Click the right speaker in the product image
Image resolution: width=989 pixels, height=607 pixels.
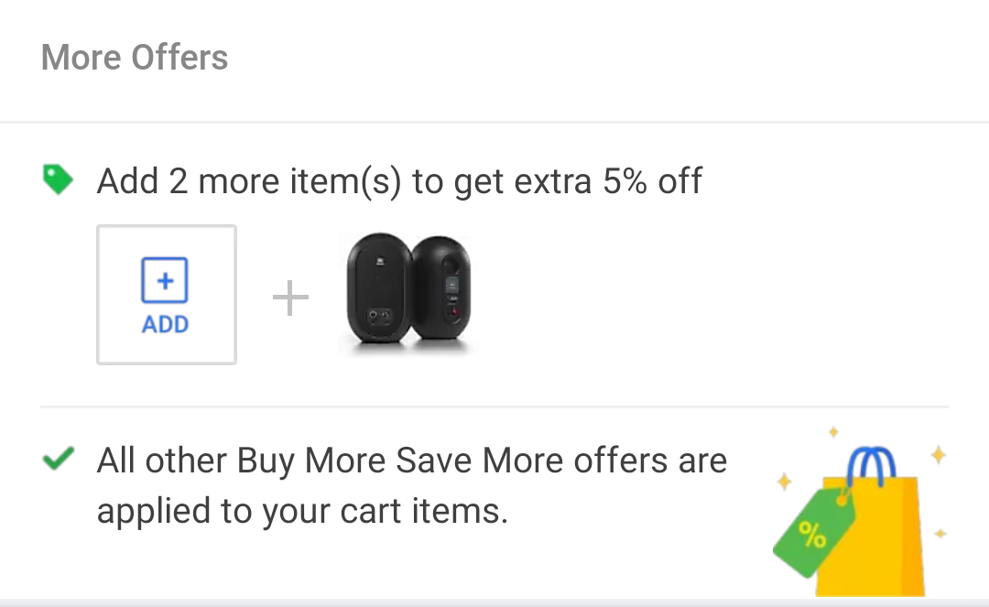[x=441, y=288]
